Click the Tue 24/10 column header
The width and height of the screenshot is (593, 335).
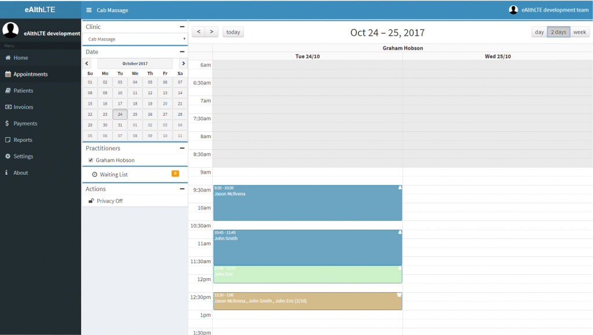tap(308, 56)
